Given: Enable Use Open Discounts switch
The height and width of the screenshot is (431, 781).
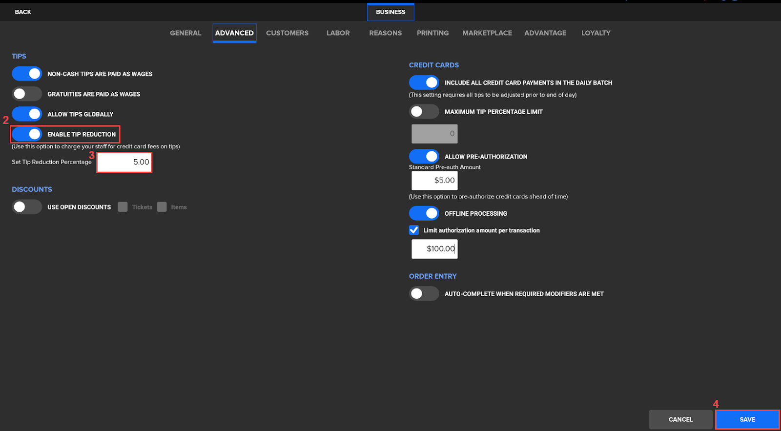Looking at the screenshot, I should tap(27, 207).
